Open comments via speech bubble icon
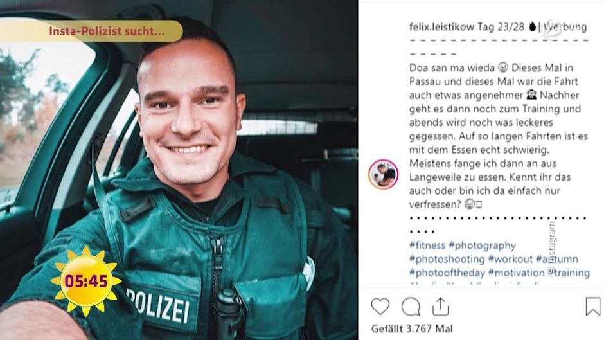 click(411, 307)
